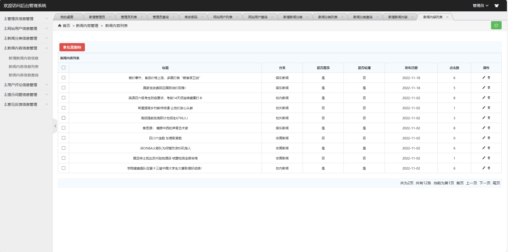Check the box for 高招提前批高职计划招生 row

click(63, 118)
